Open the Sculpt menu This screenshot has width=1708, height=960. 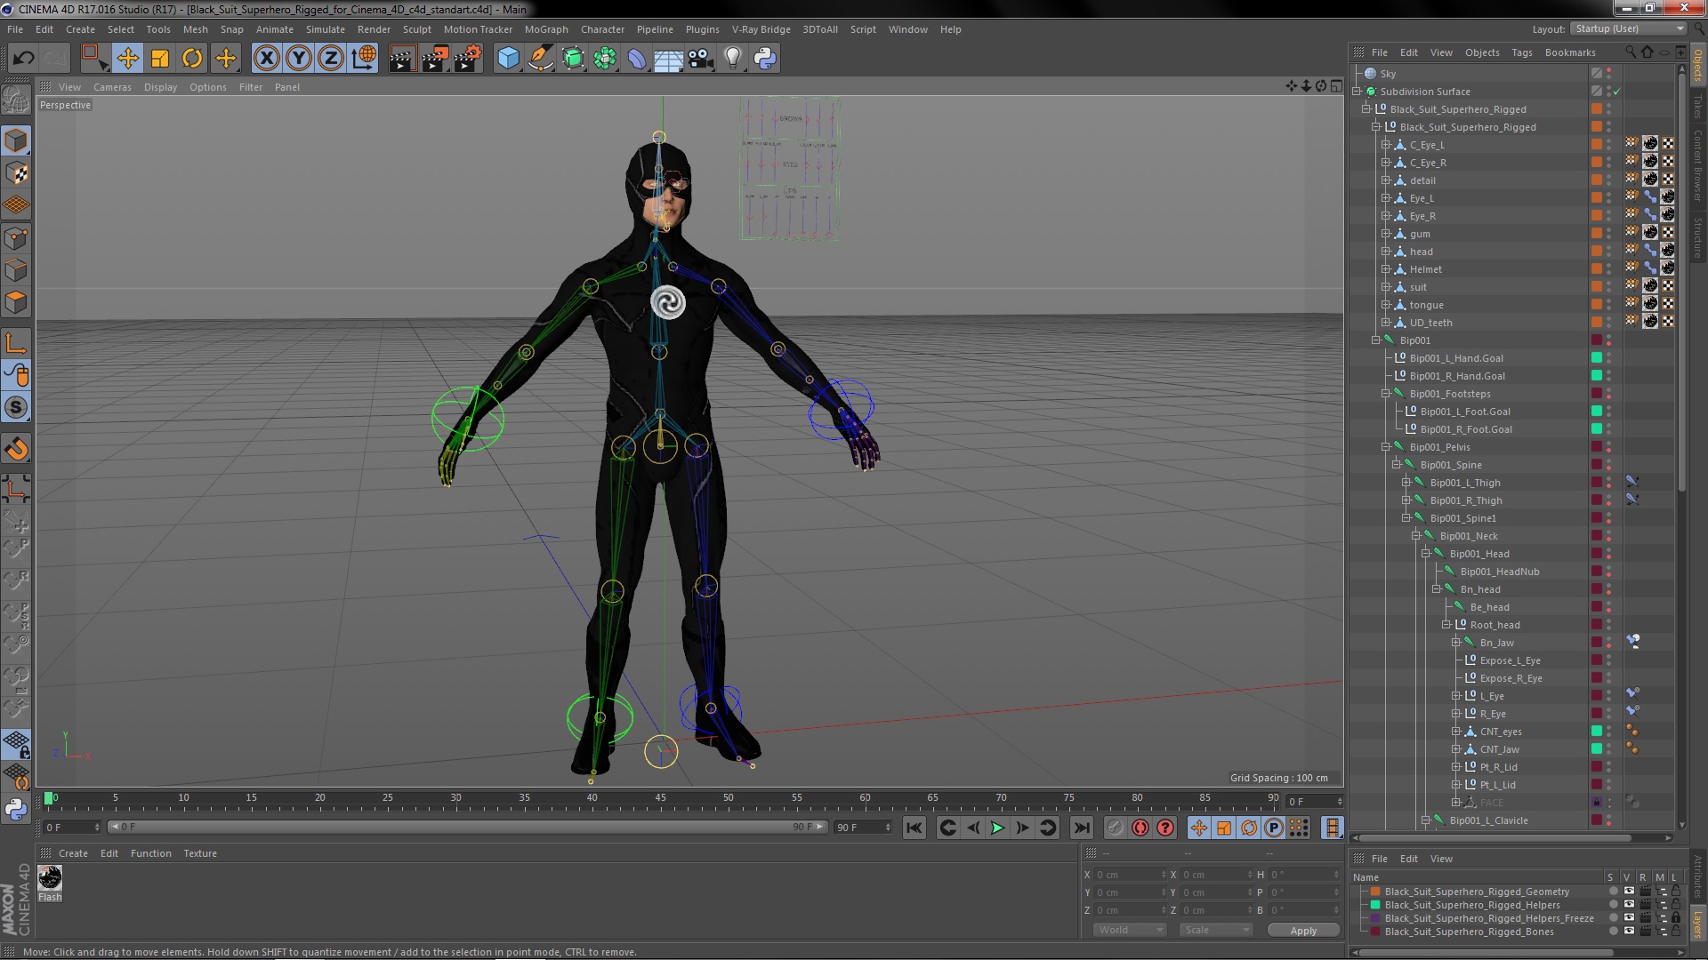pos(416,29)
